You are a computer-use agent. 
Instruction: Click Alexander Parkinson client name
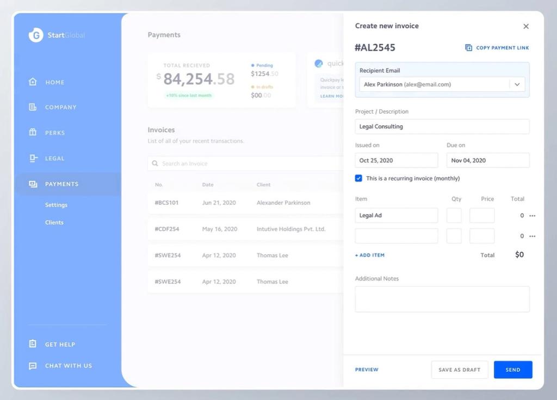pyautogui.click(x=283, y=203)
